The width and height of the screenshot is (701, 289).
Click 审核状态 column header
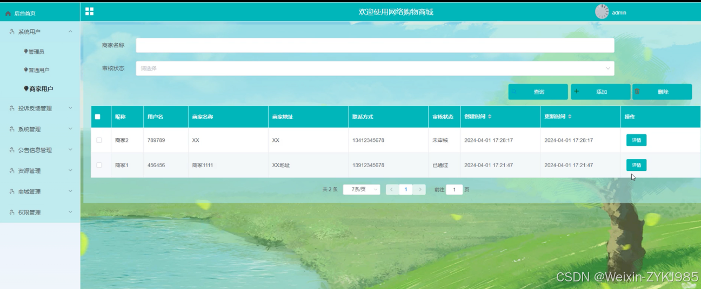click(443, 116)
